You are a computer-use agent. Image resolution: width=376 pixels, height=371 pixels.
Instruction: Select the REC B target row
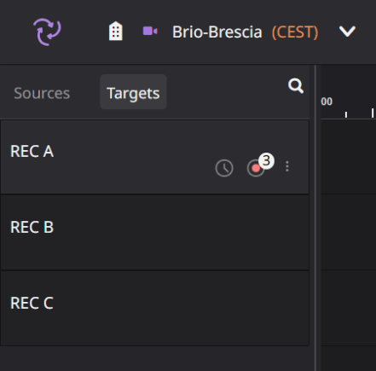pyautogui.click(x=154, y=232)
